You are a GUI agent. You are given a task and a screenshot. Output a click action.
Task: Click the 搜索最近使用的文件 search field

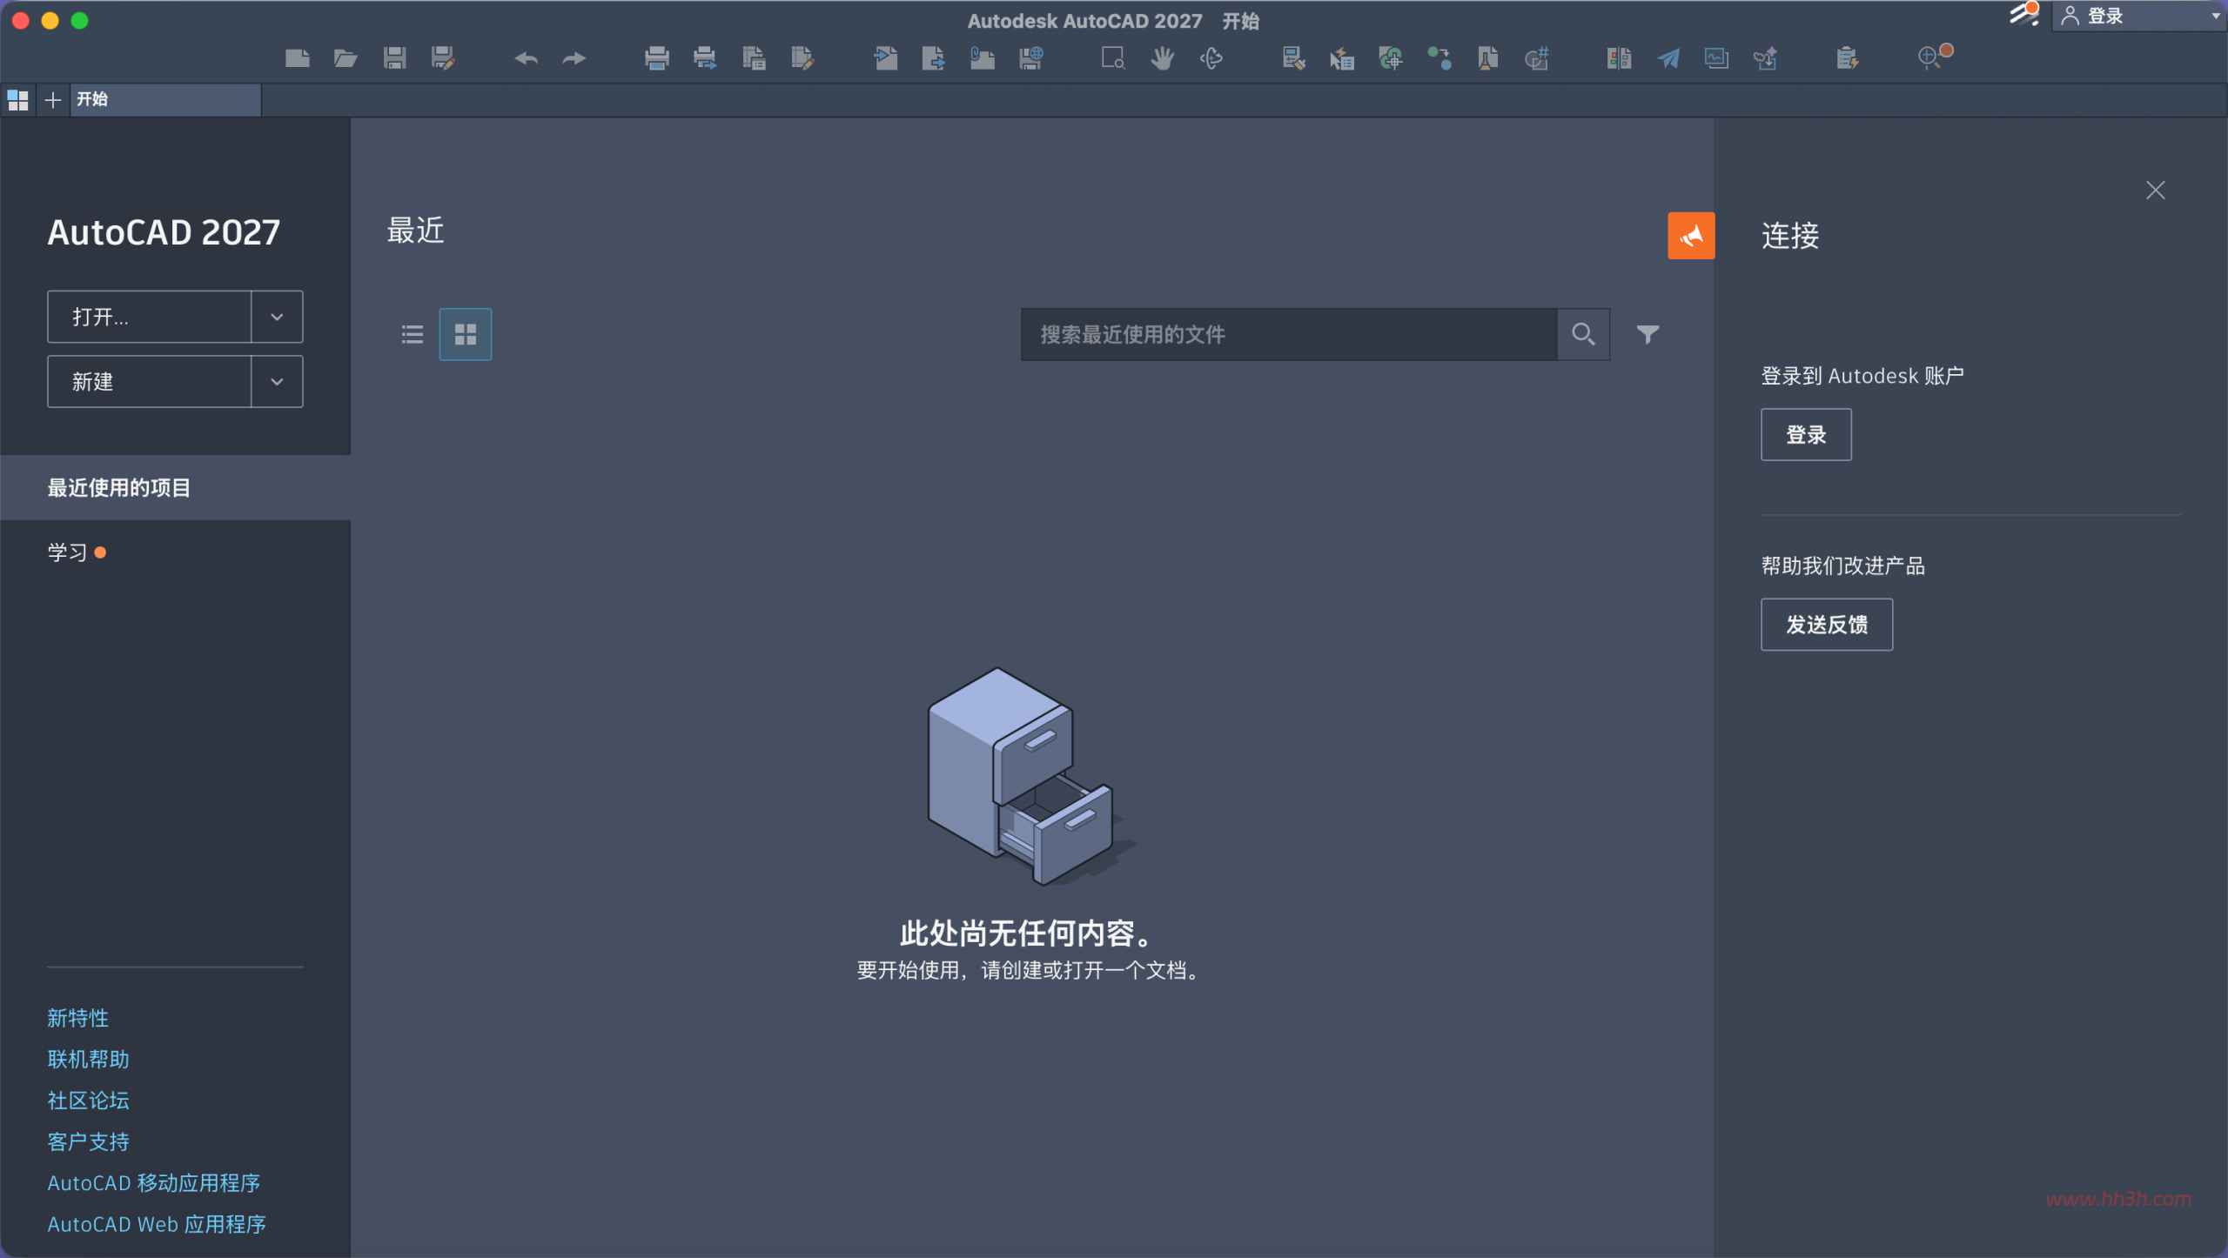(x=1289, y=334)
